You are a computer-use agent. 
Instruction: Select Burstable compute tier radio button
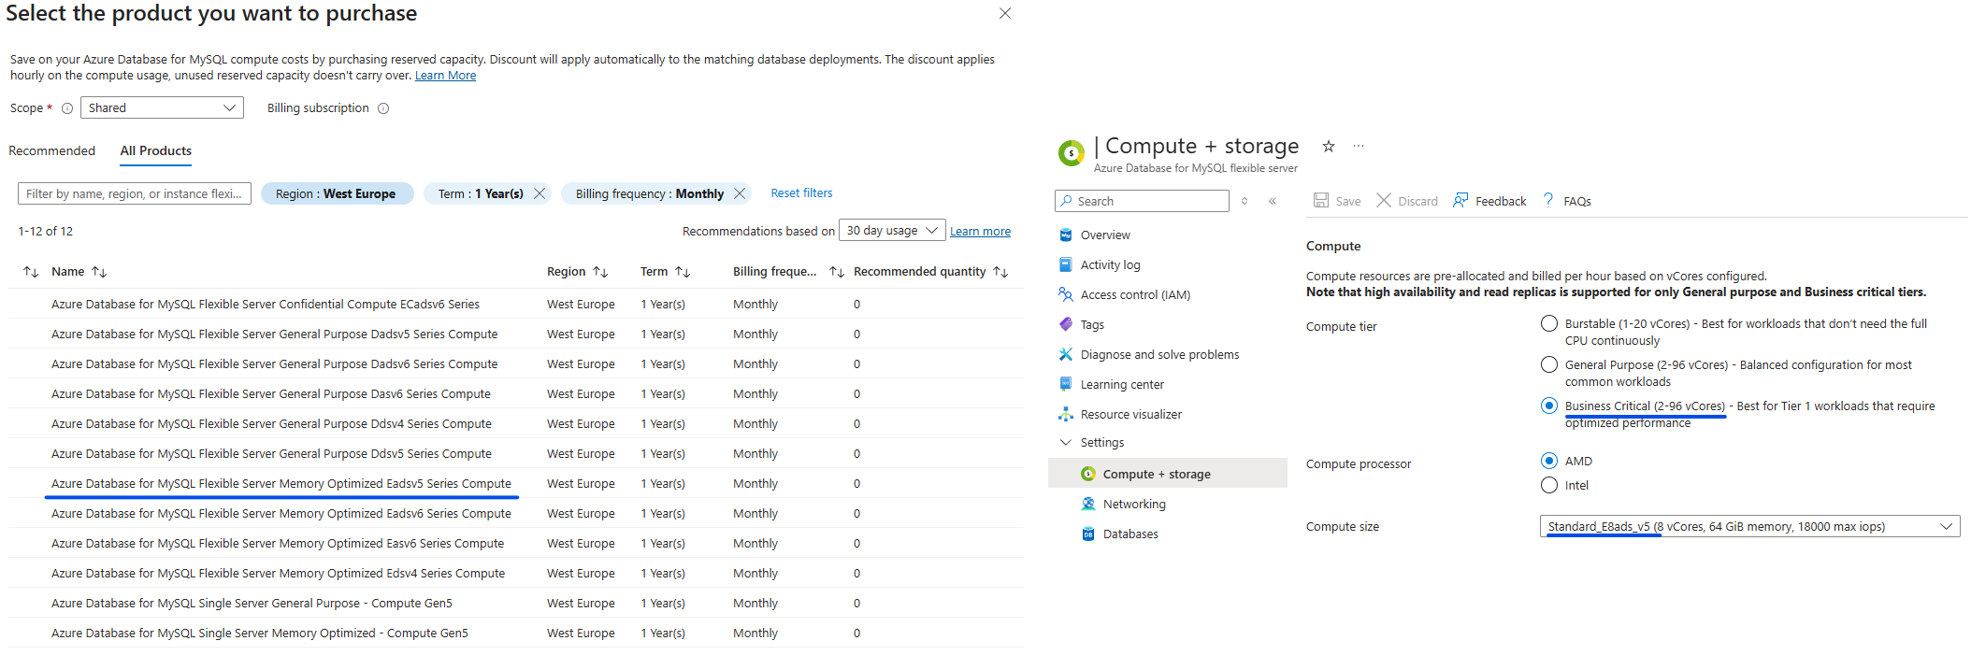click(1548, 323)
